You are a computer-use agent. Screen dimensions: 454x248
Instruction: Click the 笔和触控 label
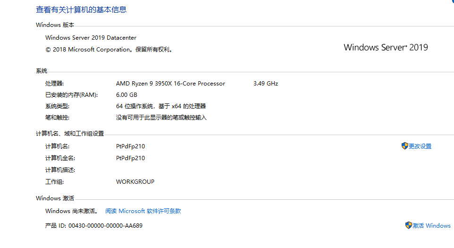point(57,117)
